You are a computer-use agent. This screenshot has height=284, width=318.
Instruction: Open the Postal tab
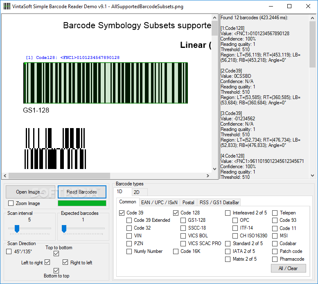coord(188,202)
